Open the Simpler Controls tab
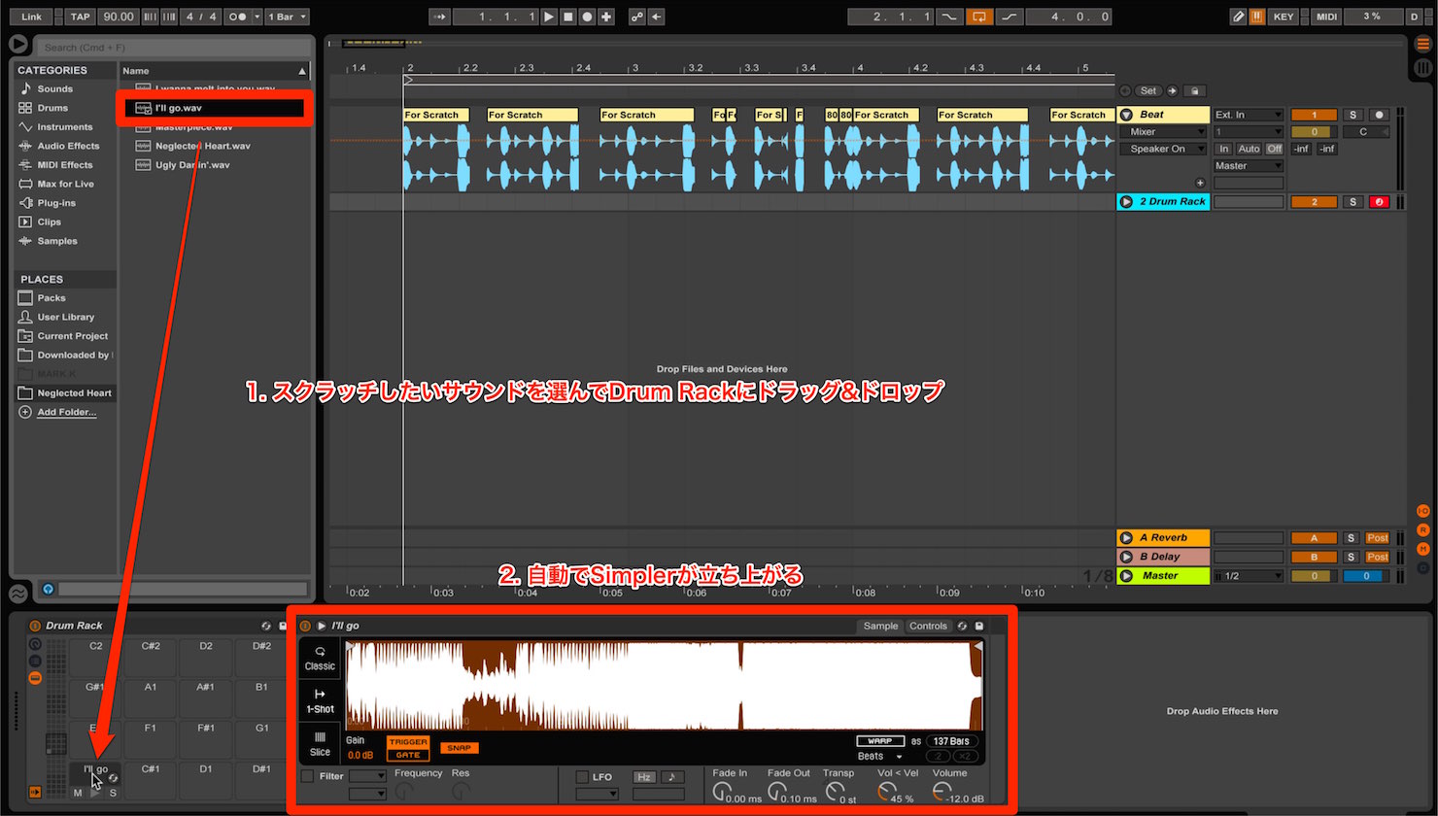 click(928, 626)
